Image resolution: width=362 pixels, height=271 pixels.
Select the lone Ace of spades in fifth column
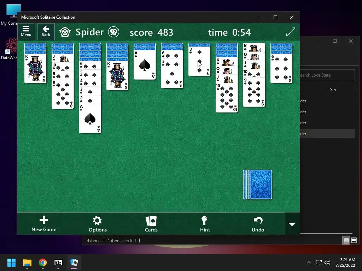click(145, 65)
